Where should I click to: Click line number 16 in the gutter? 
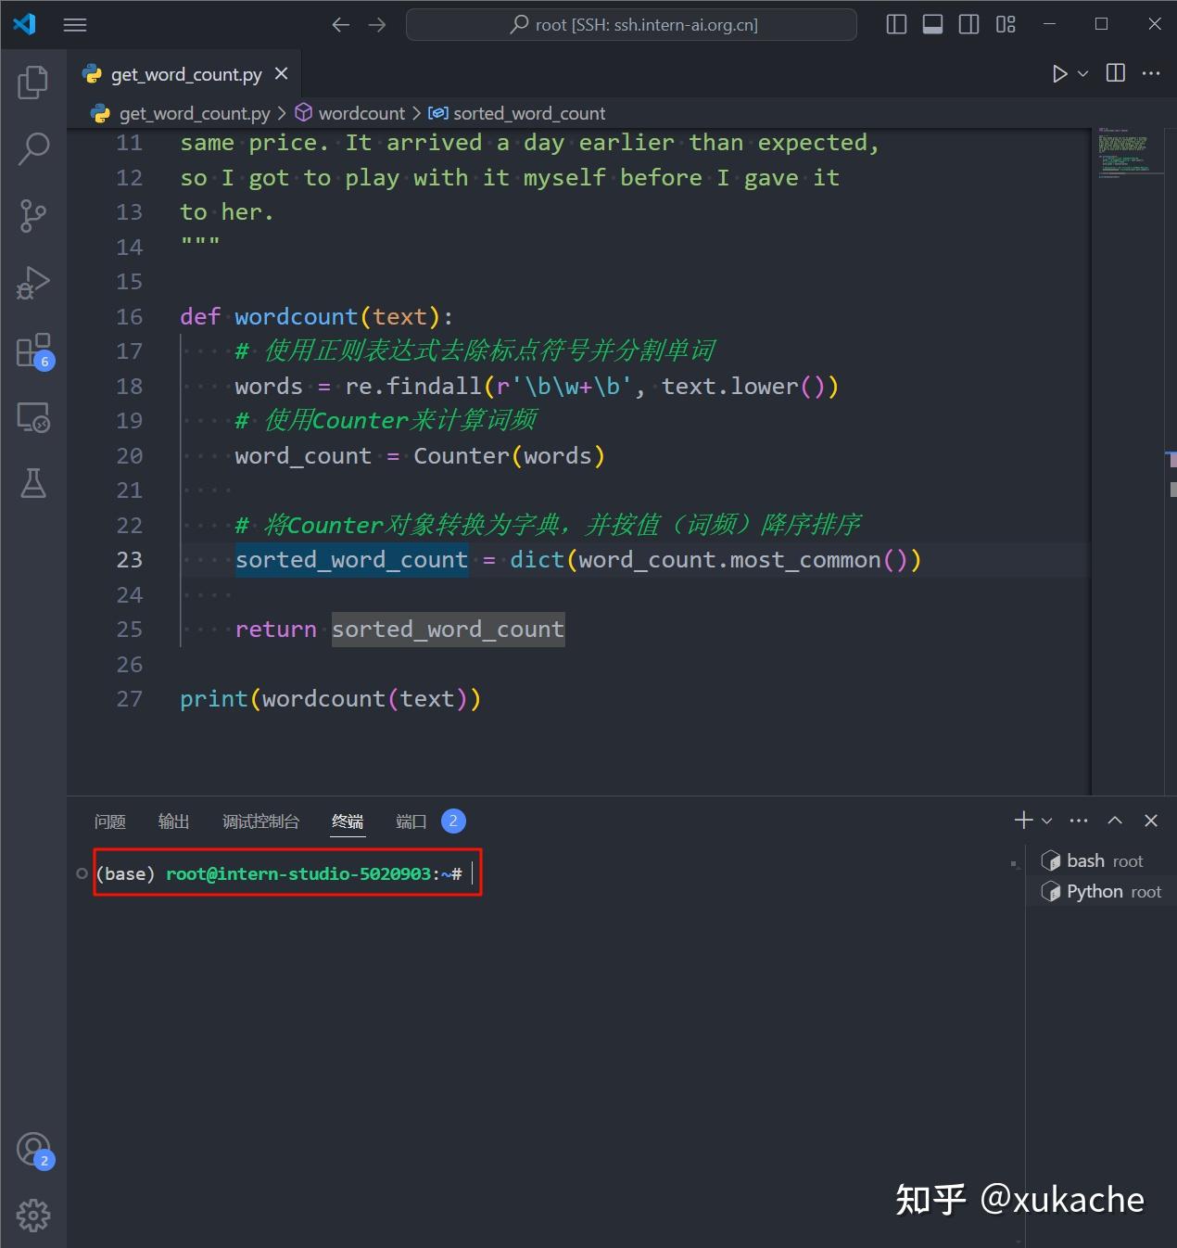pyautogui.click(x=130, y=317)
